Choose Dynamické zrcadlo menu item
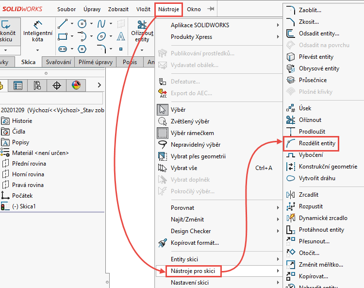Image resolution: width=364 pixels, height=288 pixels. point(323,218)
